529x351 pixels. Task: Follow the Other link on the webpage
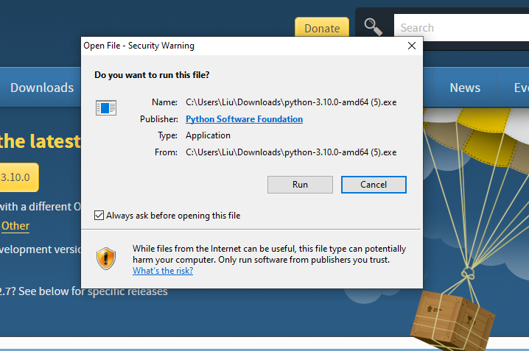tap(15, 226)
